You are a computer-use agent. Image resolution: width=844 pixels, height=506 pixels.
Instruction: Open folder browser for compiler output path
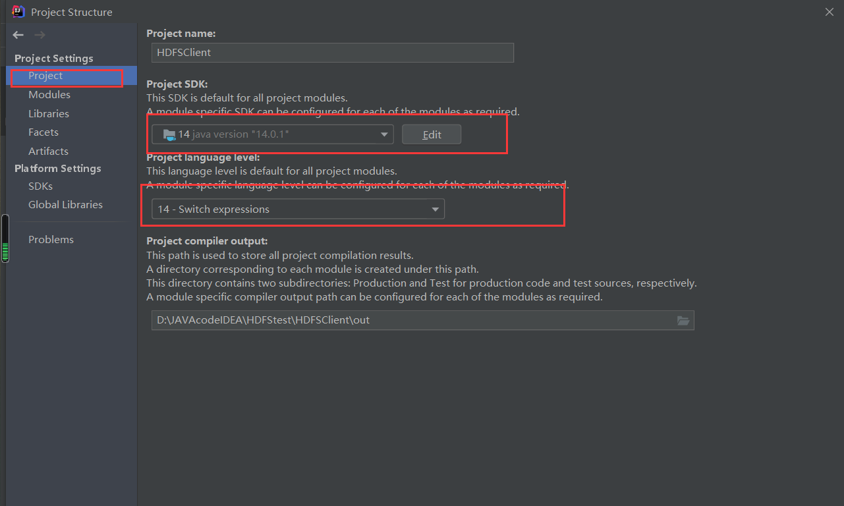pyautogui.click(x=683, y=321)
